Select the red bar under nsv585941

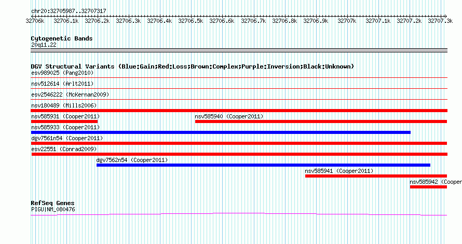pos(376,176)
